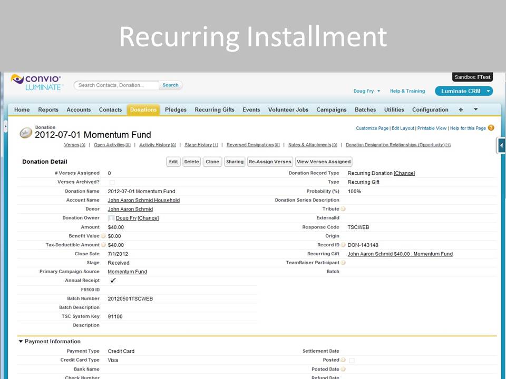Open the Doug Fry user menu
The width and height of the screenshot is (506, 379).
(x=367, y=91)
